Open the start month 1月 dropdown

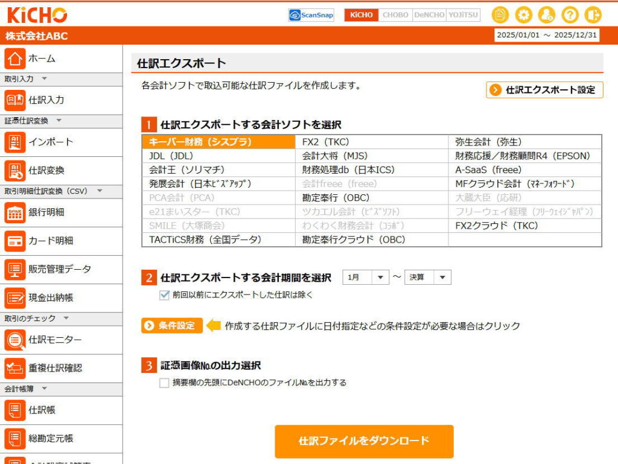point(366,277)
